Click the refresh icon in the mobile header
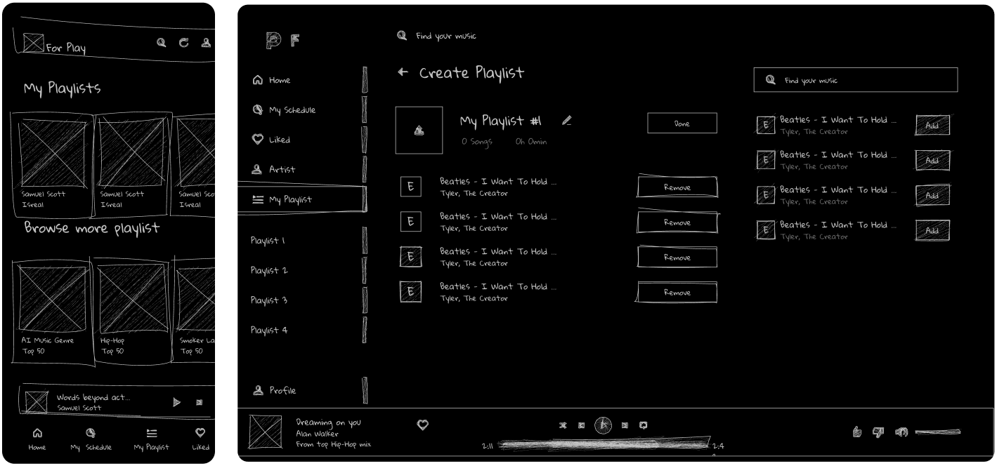Image resolution: width=997 pixels, height=466 pixels. point(183,43)
